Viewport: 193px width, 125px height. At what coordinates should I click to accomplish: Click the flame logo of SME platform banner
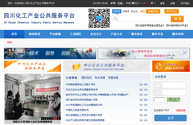tap(77, 66)
